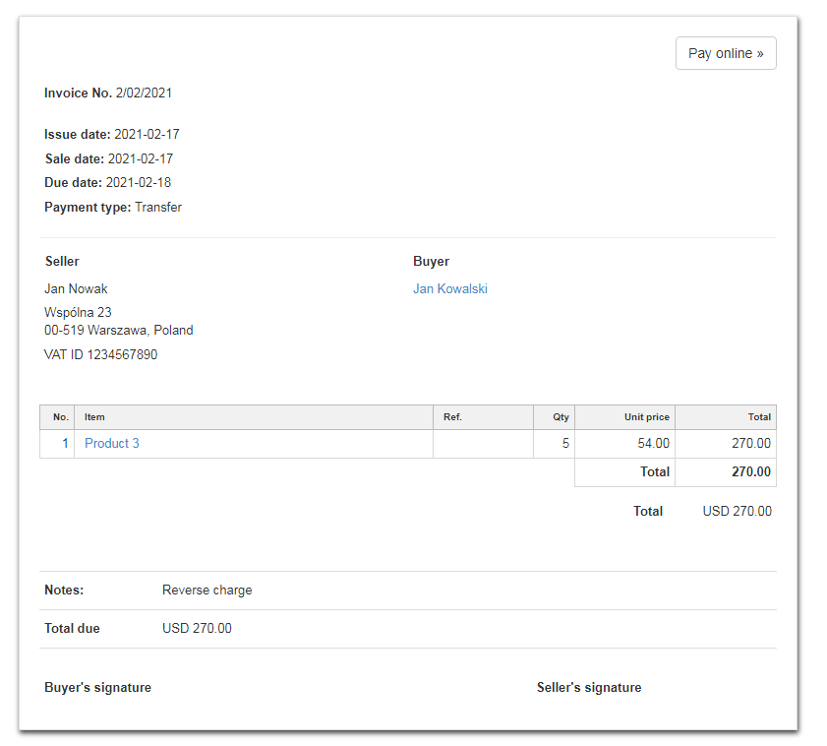Click the Seller's signature label
This screenshot has width=827, height=746.
coord(589,687)
